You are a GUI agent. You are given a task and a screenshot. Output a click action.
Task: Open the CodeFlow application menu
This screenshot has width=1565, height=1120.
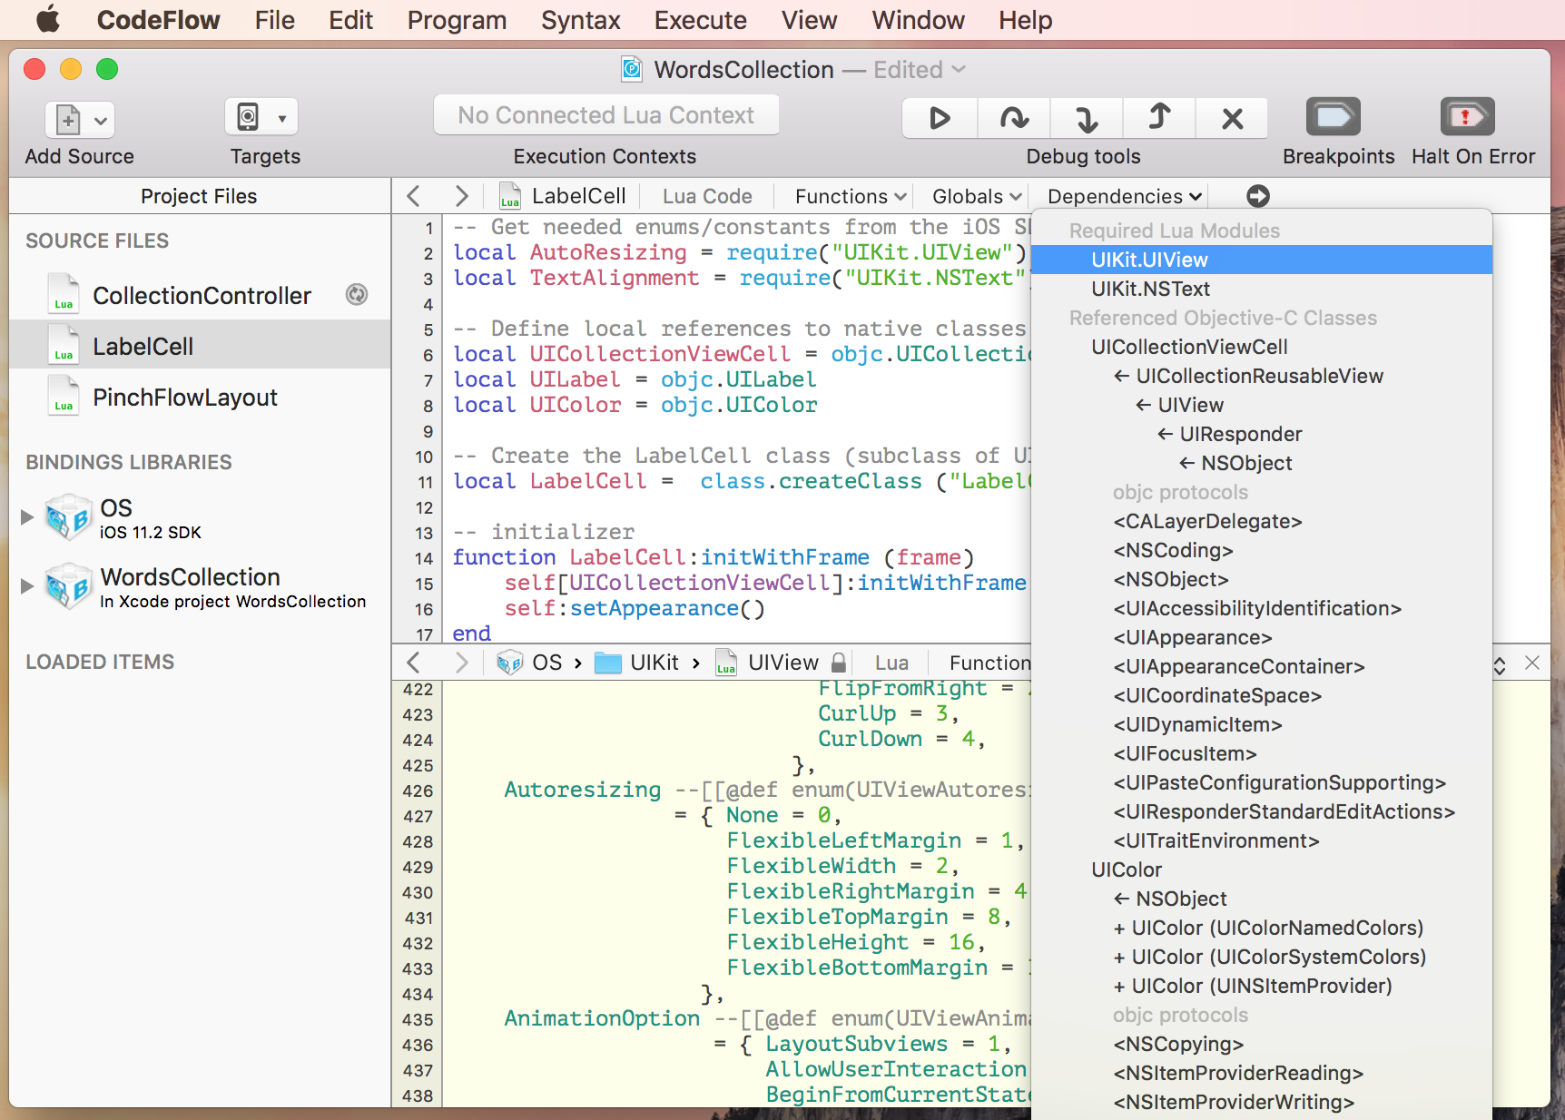click(158, 20)
